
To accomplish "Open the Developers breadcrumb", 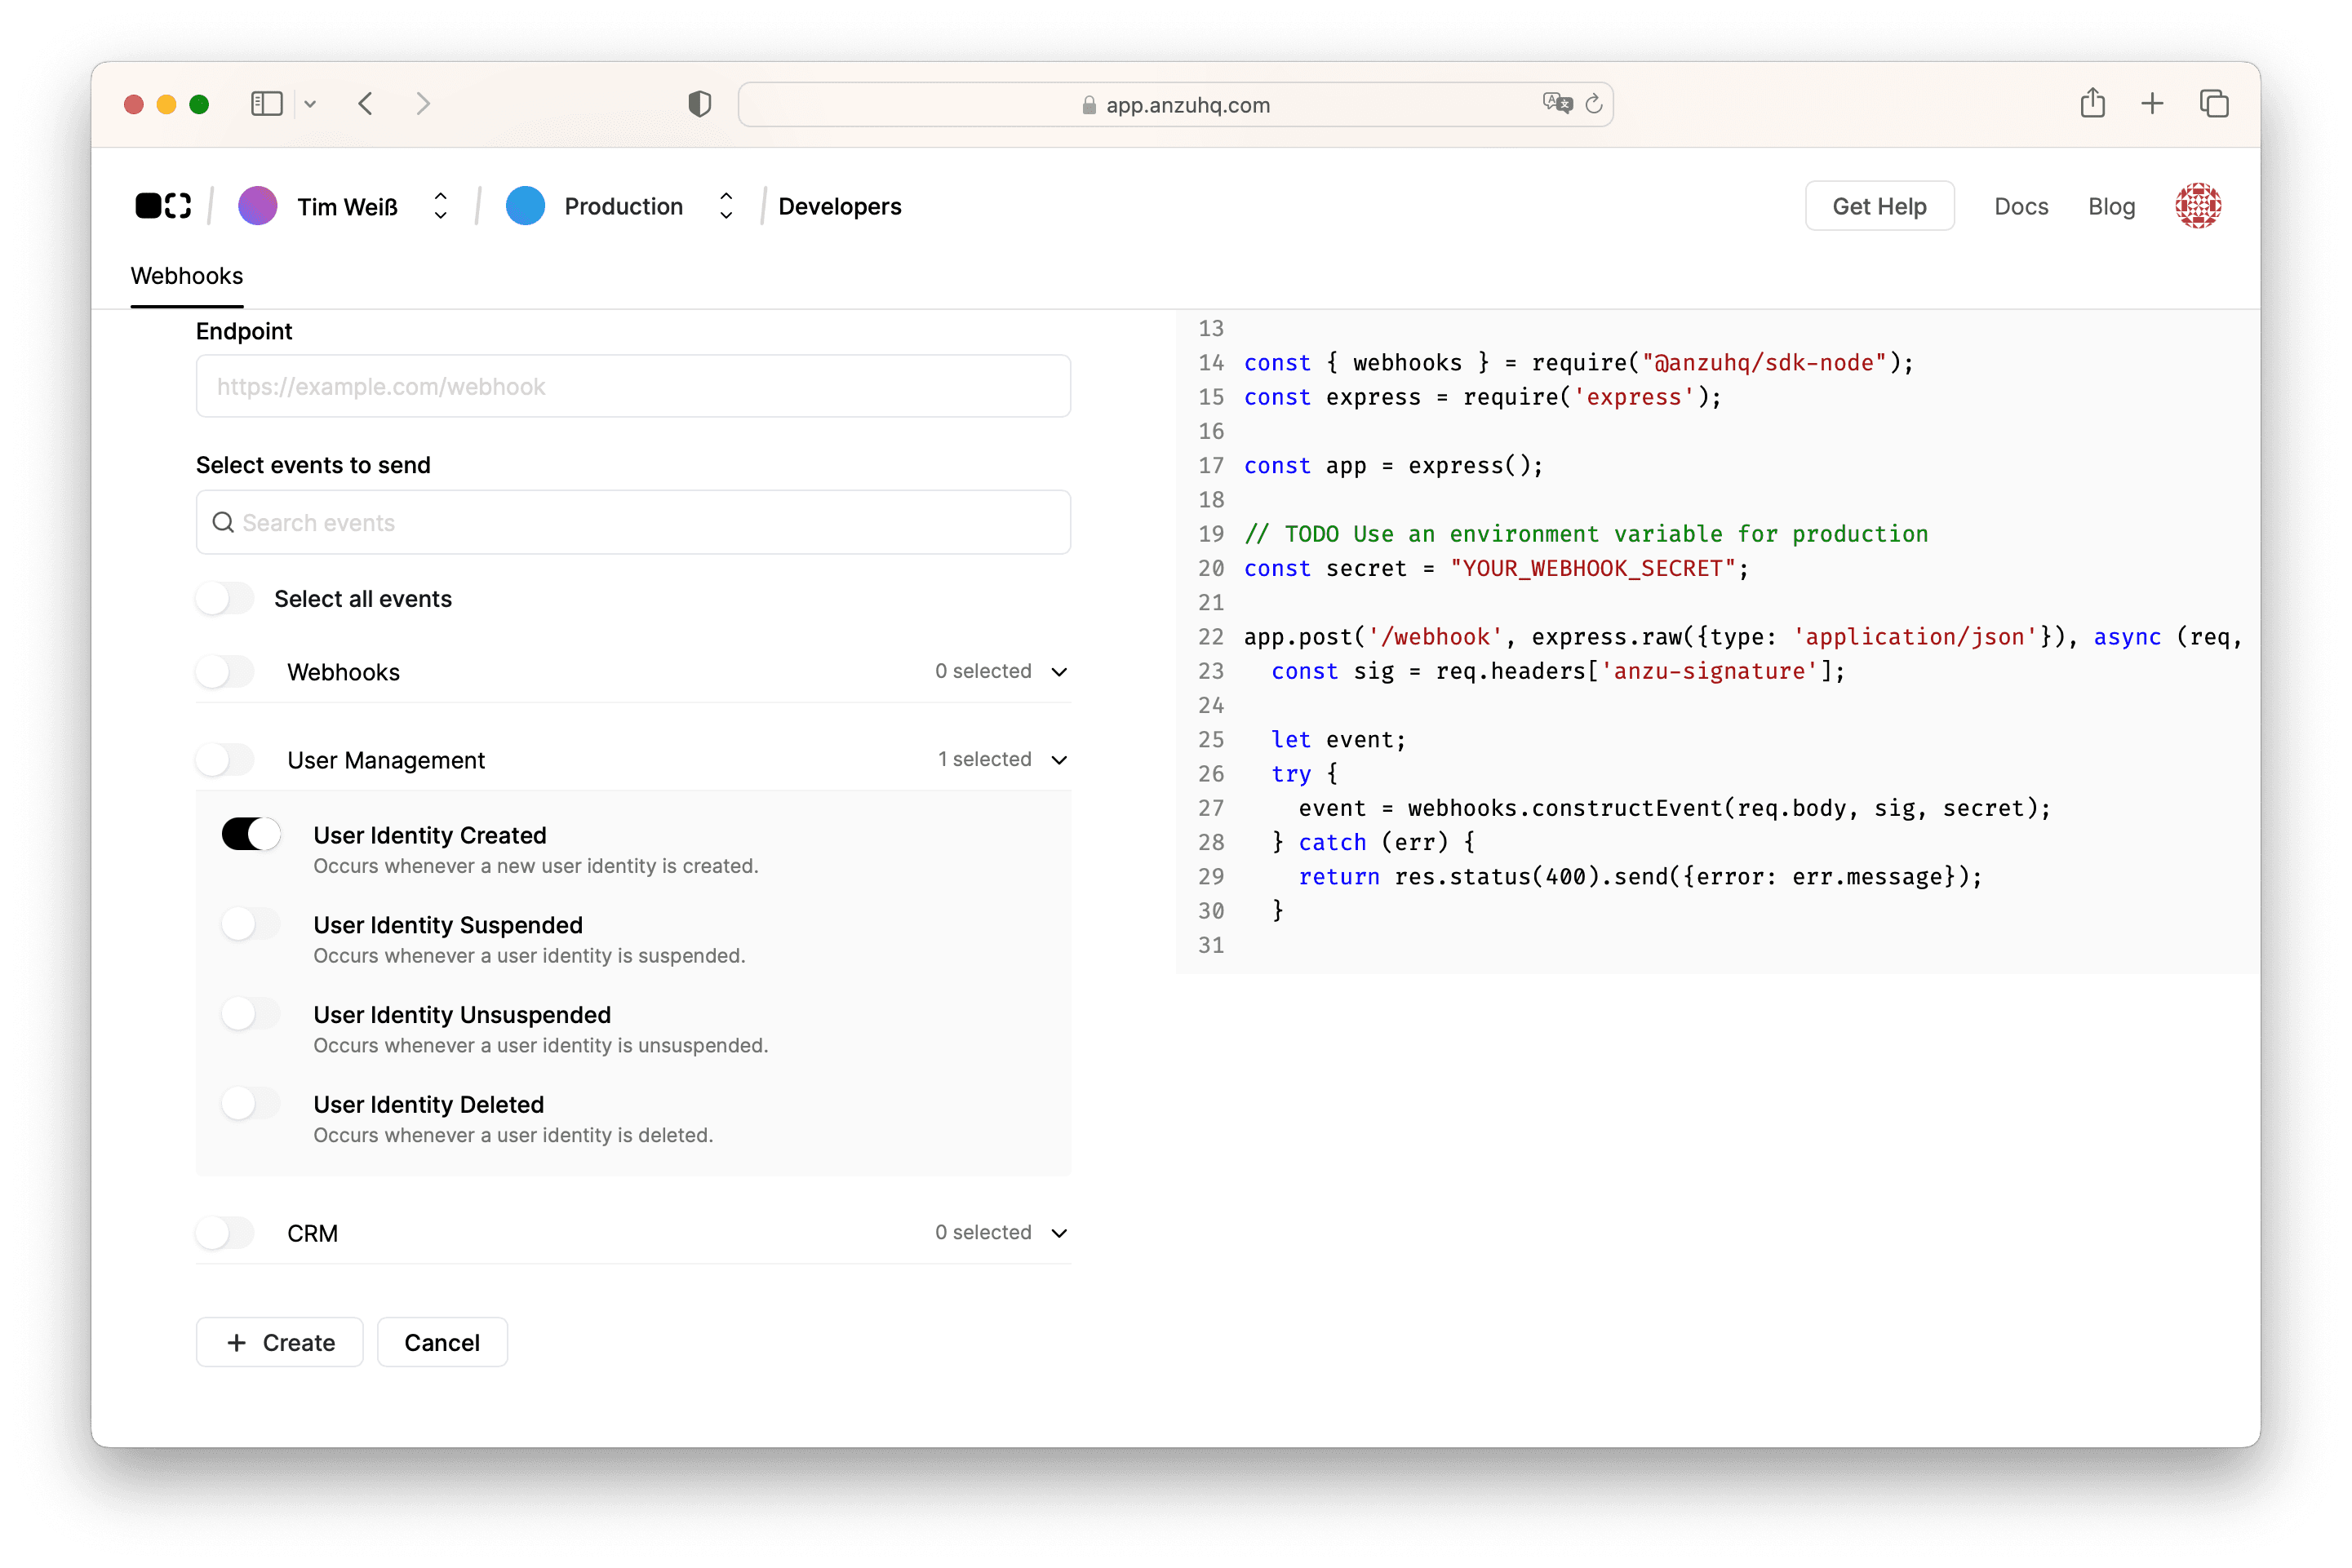I will pyautogui.click(x=839, y=206).
